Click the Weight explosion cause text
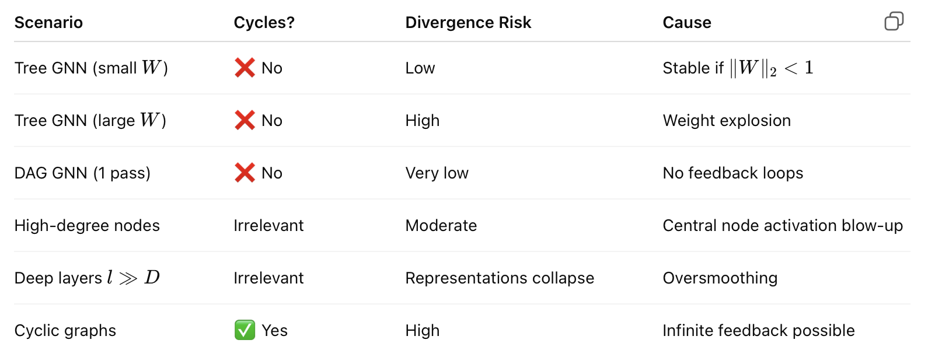Image resolution: width=928 pixels, height=364 pixels. (x=727, y=121)
